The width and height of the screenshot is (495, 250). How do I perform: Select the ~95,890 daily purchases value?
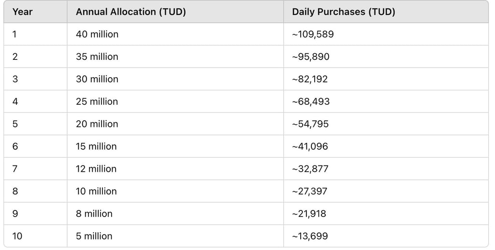[311, 56]
